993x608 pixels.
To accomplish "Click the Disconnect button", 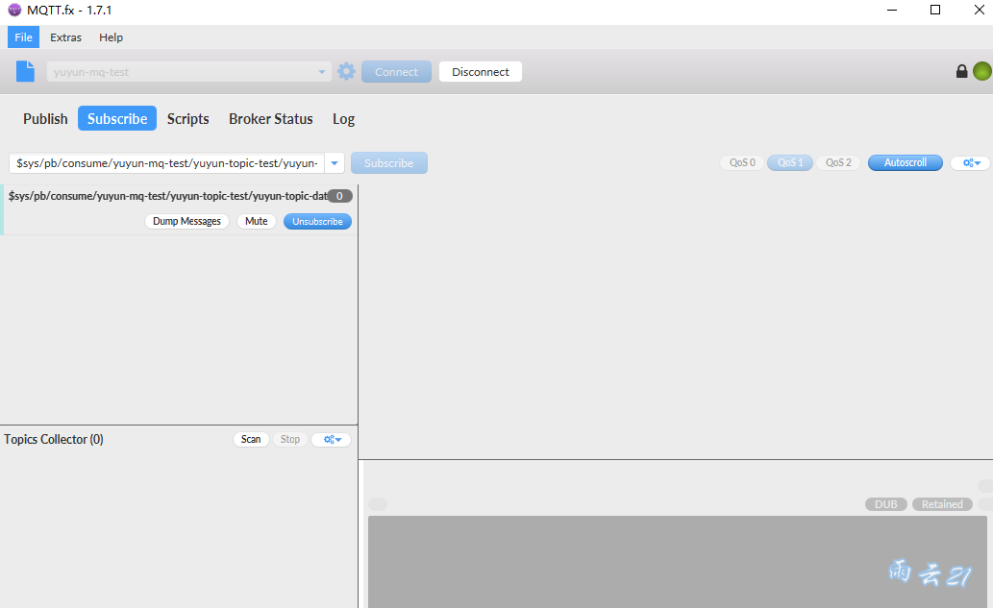I will click(x=480, y=71).
